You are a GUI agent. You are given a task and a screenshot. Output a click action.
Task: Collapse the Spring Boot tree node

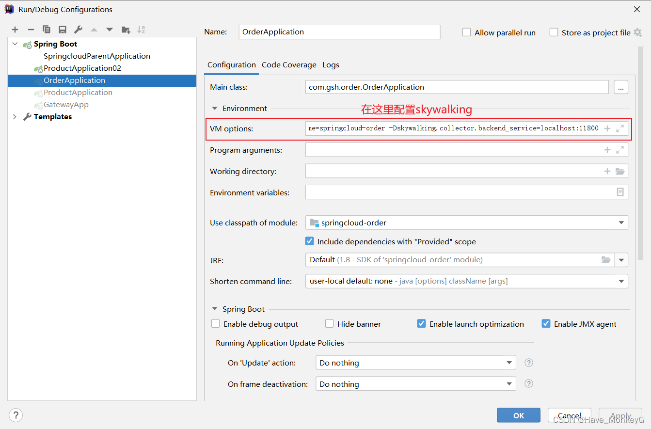point(15,44)
